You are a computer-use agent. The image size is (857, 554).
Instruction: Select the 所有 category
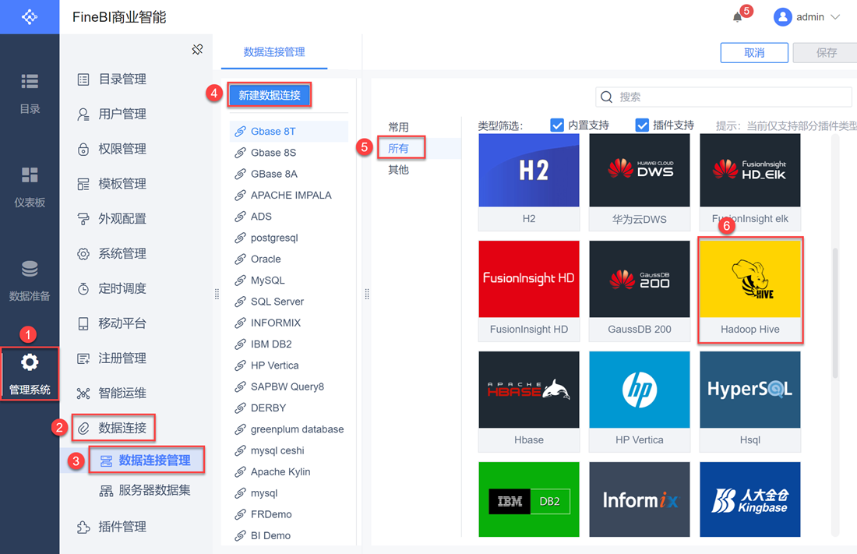[x=398, y=148]
